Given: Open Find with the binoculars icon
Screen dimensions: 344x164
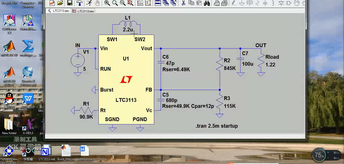Looking at the screenshot, I should pos(207,3).
